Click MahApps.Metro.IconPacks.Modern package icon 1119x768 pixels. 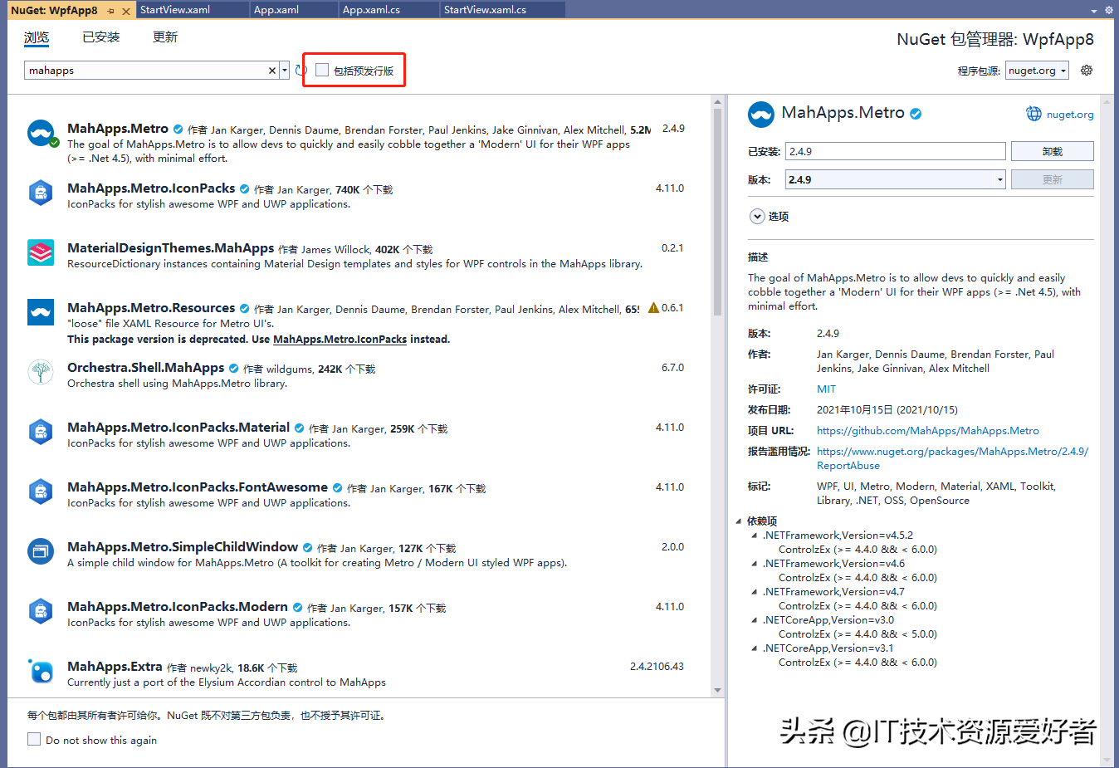(41, 611)
